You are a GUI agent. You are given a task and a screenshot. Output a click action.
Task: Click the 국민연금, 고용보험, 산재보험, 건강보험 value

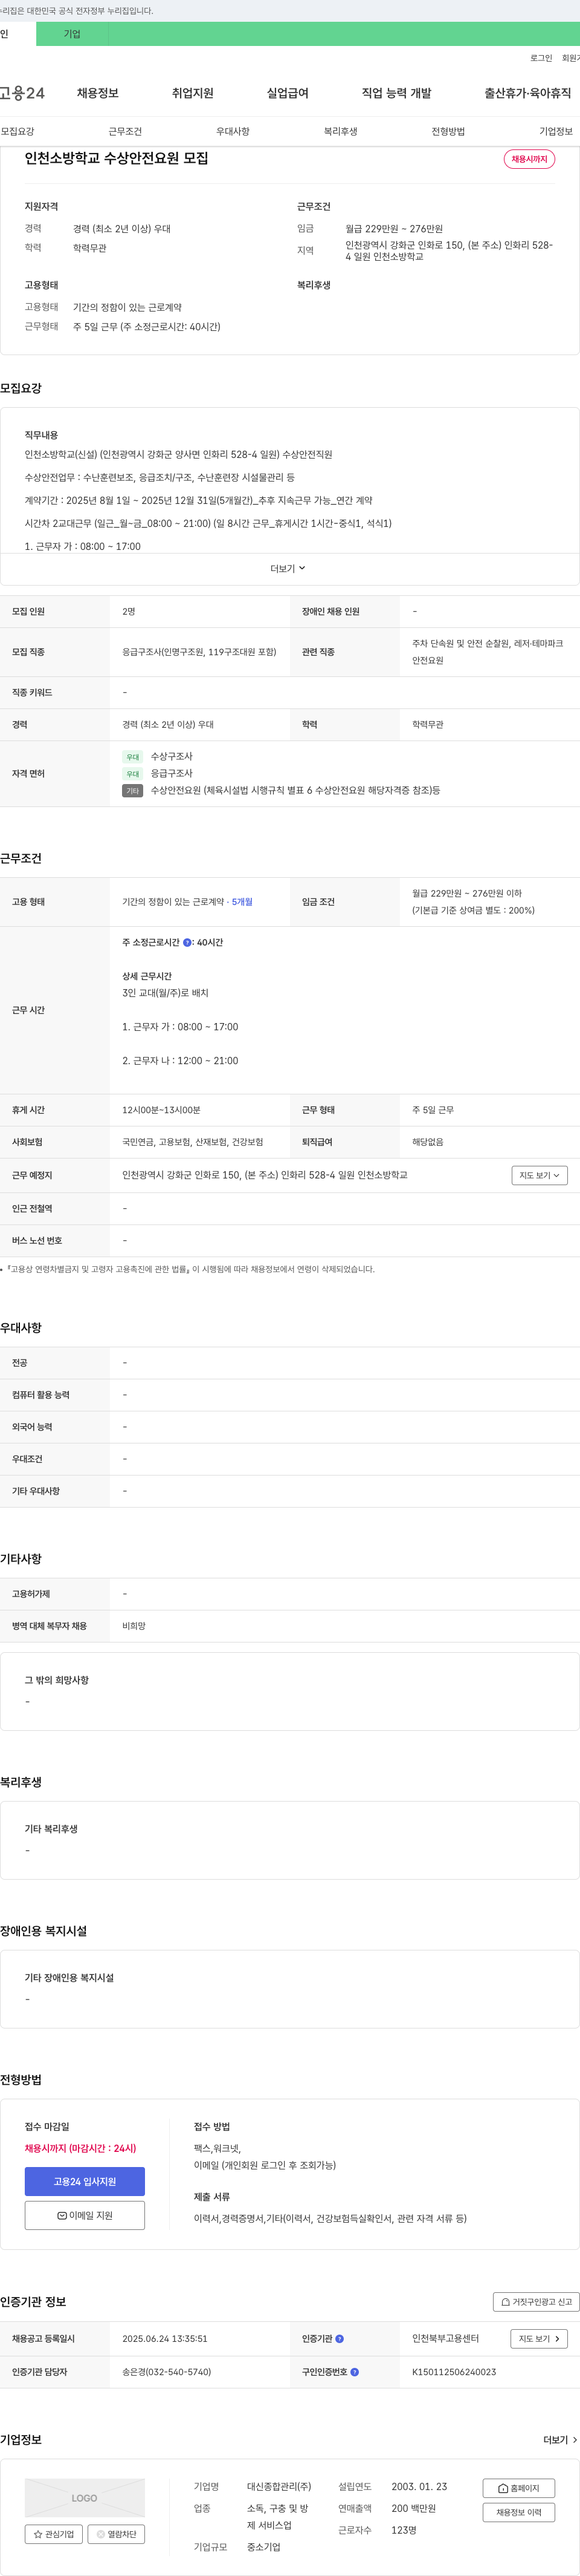point(193,1142)
